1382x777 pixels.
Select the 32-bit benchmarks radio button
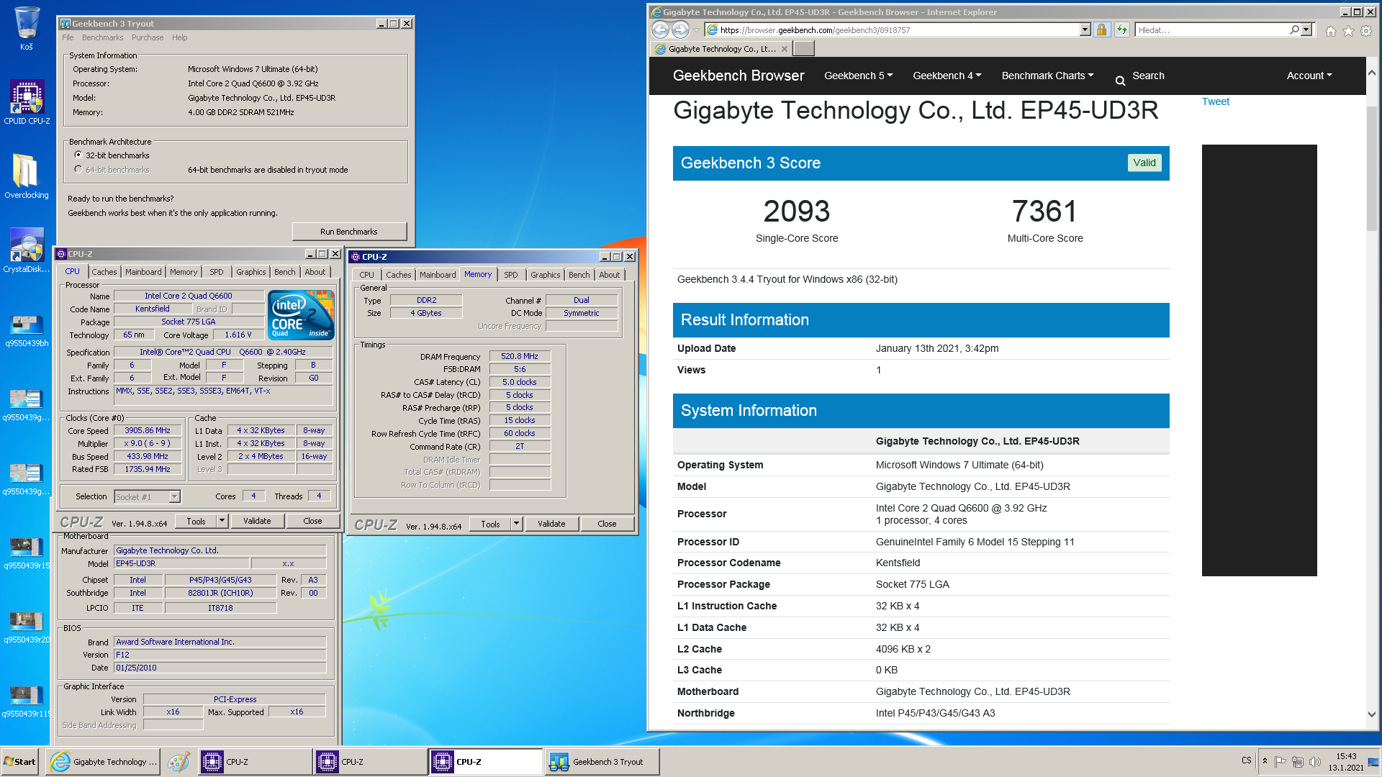[78, 155]
